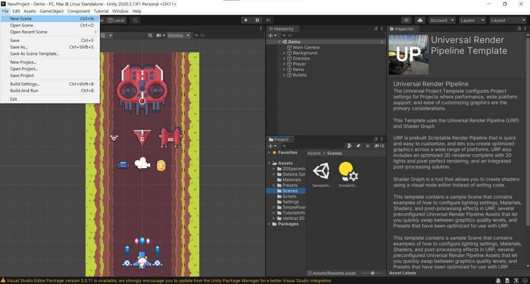Click the Pause button
The width and height of the screenshot is (530, 284).
pos(257,20)
